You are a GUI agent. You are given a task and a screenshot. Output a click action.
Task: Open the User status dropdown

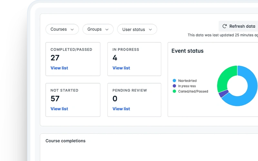137,29
